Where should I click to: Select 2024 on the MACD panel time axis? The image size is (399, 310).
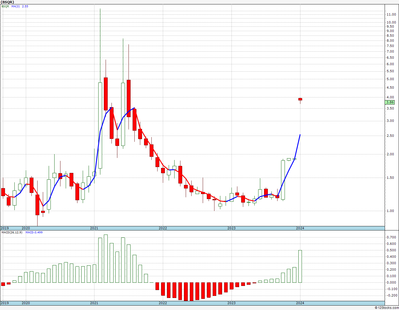300,303
